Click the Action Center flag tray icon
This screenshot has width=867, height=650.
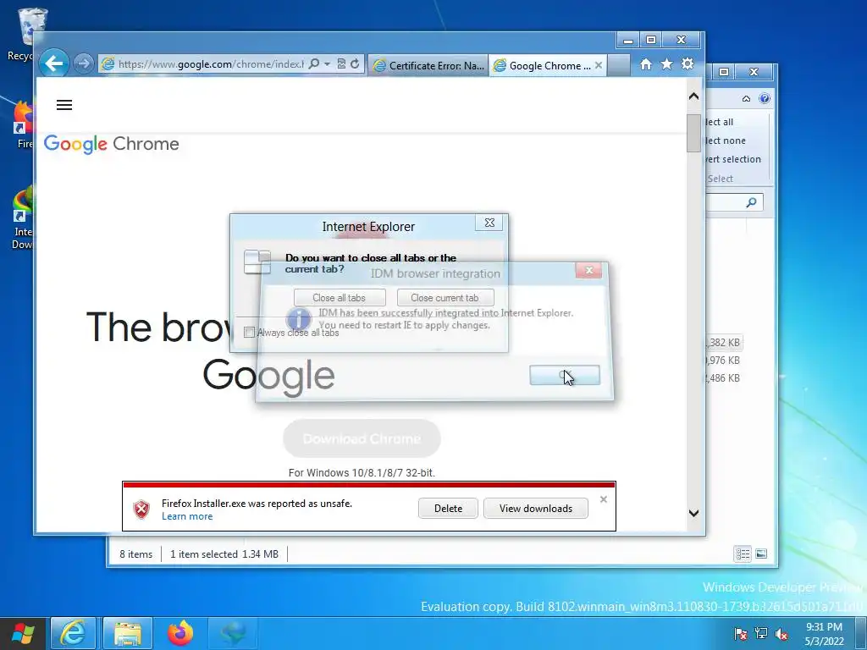click(741, 634)
